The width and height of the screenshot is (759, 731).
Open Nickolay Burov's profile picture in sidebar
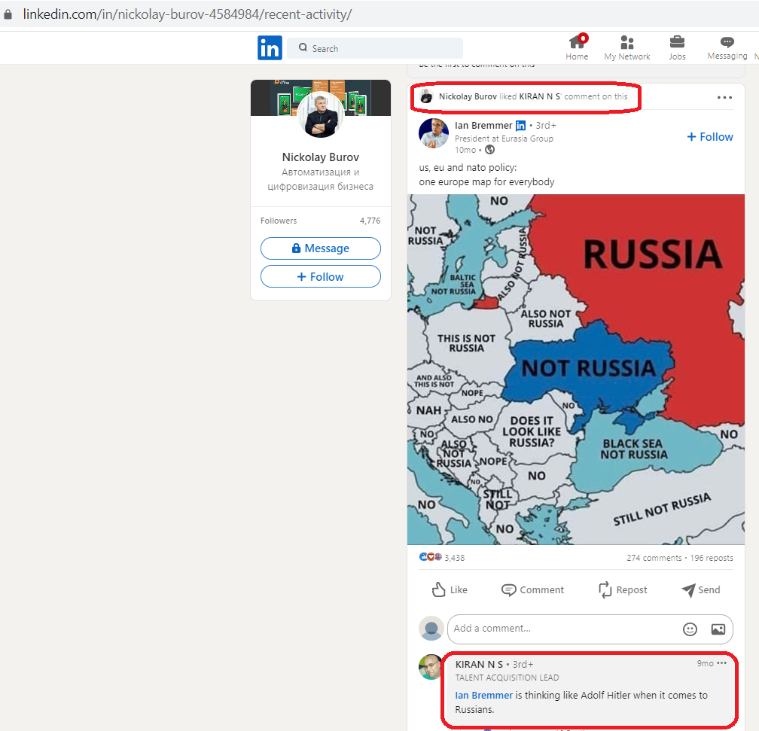pyautogui.click(x=321, y=115)
